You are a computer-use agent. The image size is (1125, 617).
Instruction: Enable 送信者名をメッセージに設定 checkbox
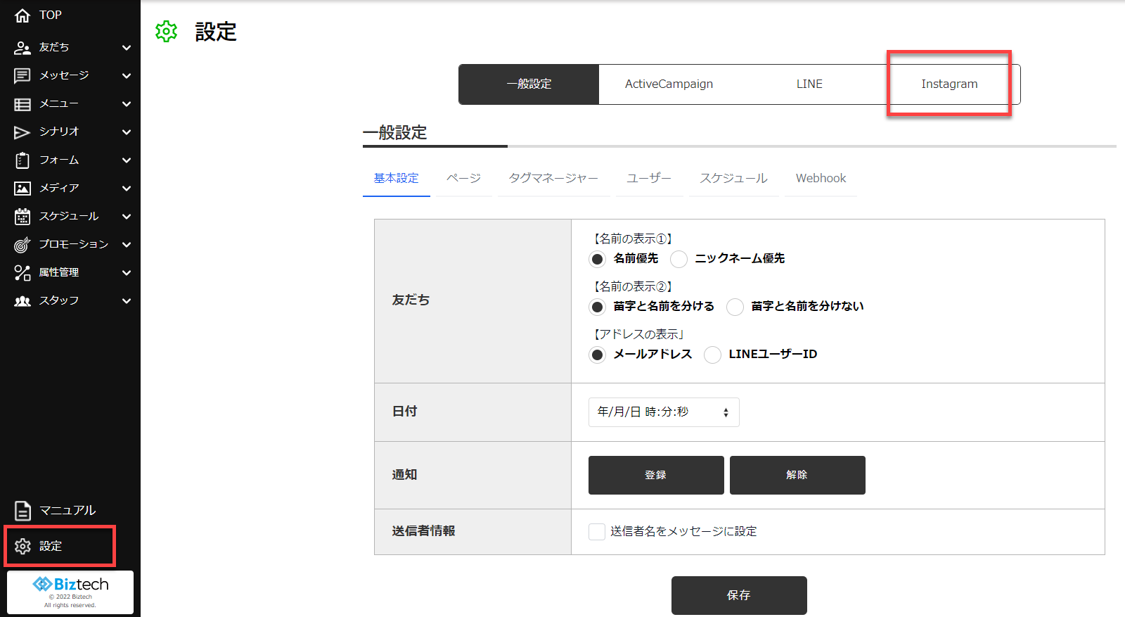[597, 532]
